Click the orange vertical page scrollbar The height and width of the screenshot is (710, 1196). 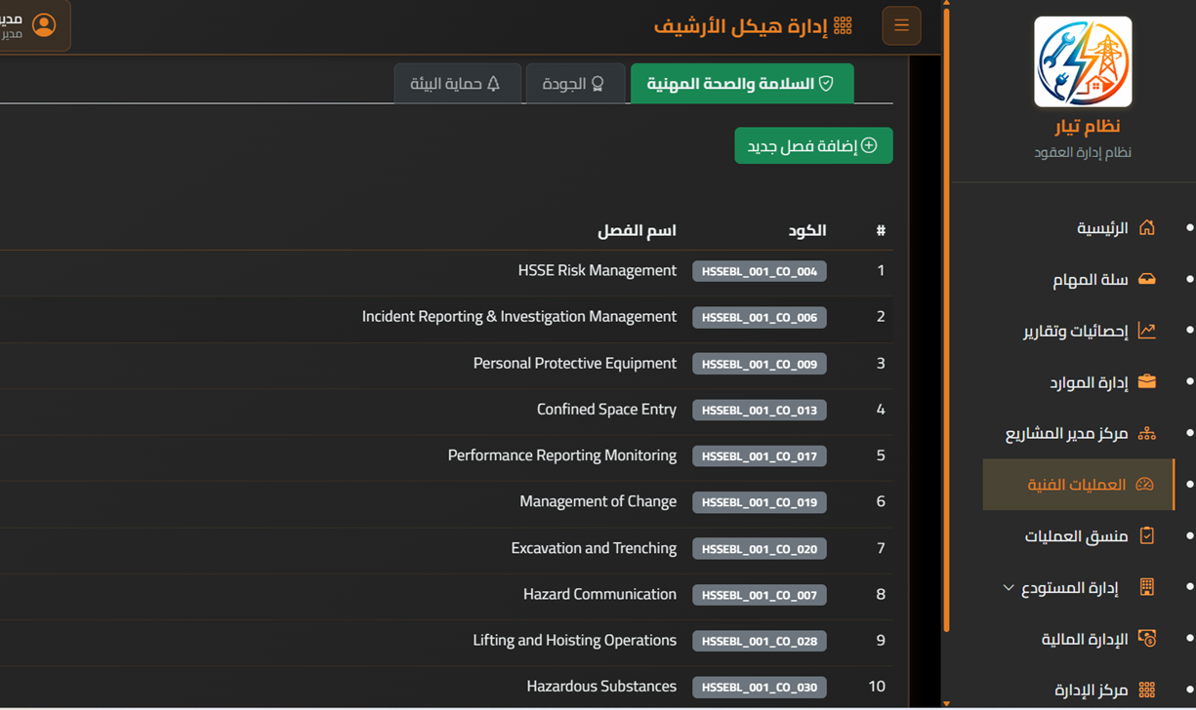point(945,320)
